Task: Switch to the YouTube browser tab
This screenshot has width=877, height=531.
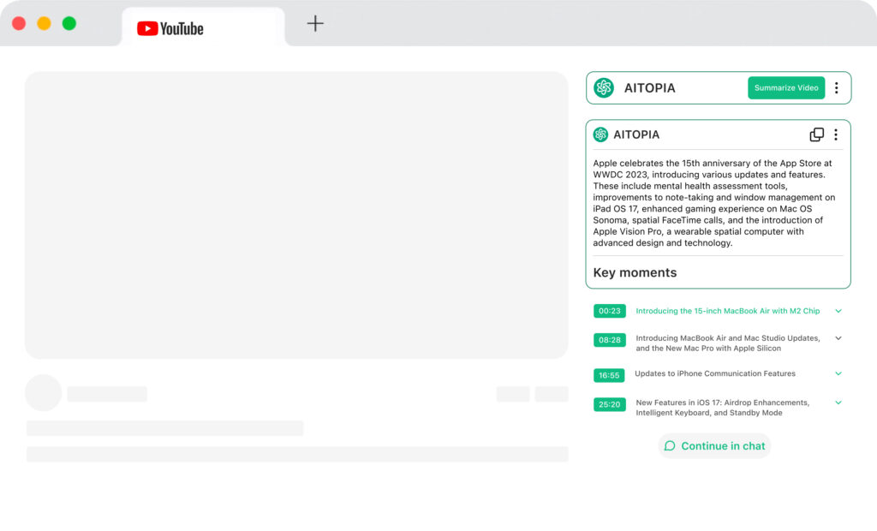Action: pyautogui.click(x=203, y=27)
